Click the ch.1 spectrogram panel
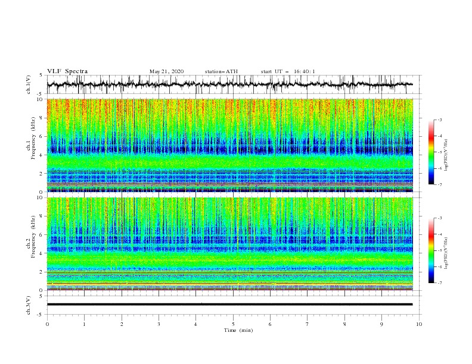The image size is (472, 364). 230,145
